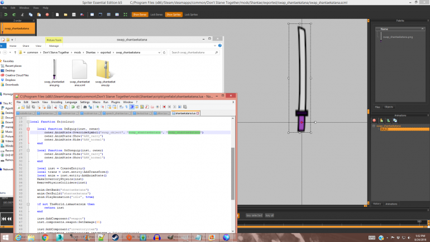Click the key all button
Image resolution: width=430 pixels, height=242 pixels.
pyautogui.click(x=269, y=215)
